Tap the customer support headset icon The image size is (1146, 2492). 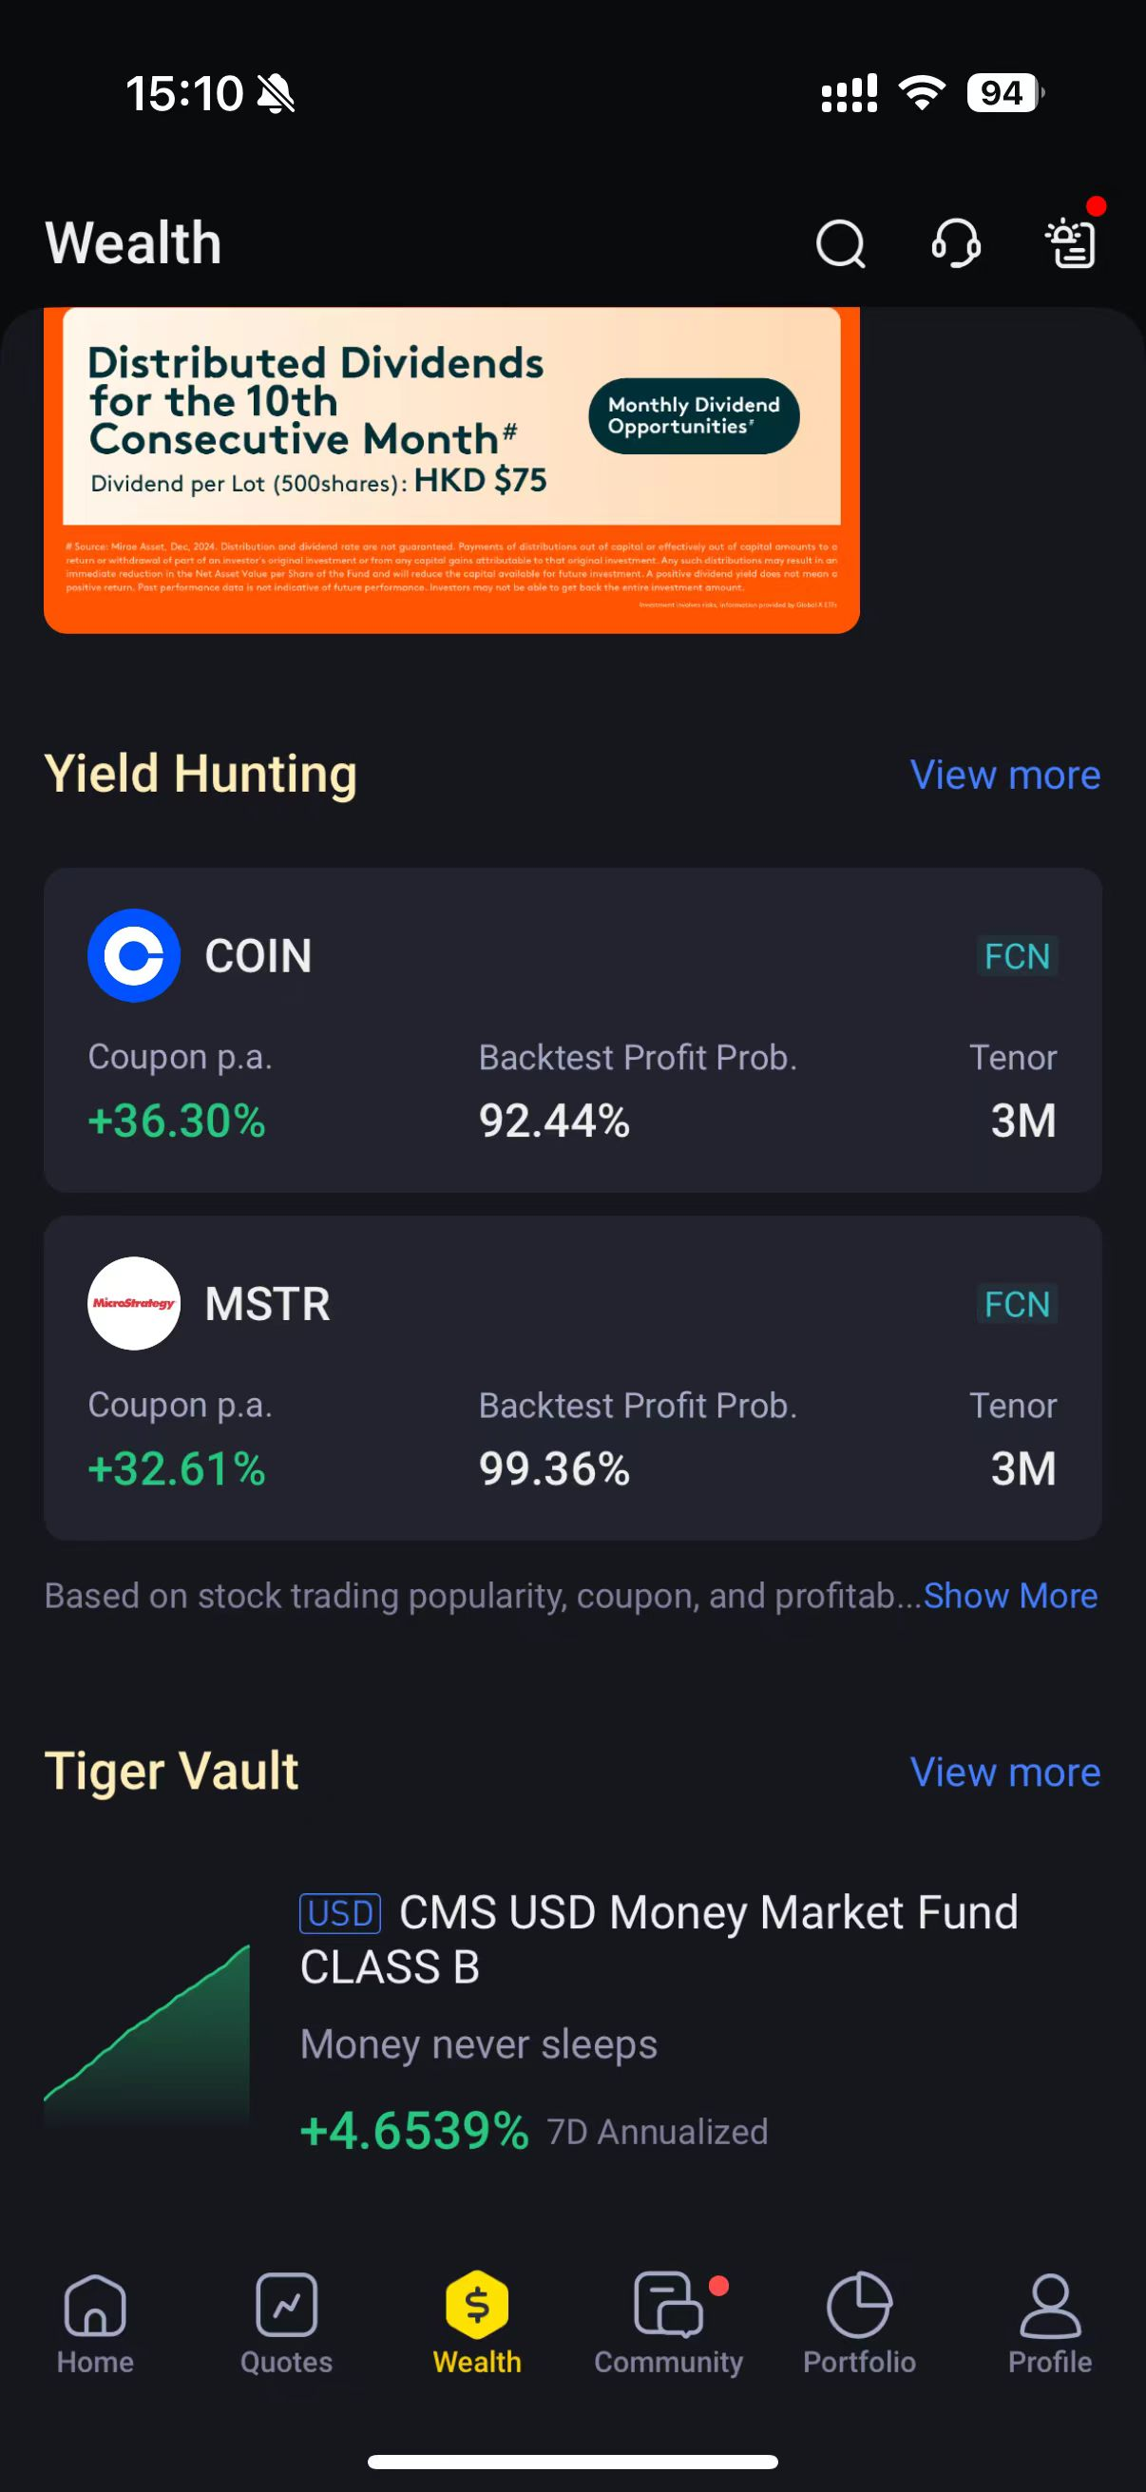coord(956,242)
